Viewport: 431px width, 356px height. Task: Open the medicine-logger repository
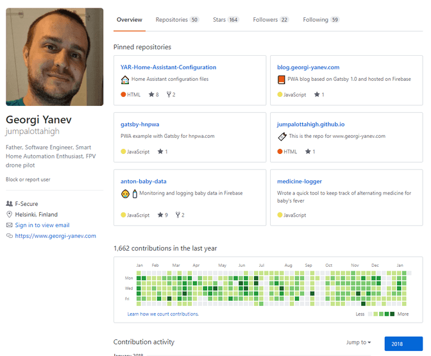tap(300, 182)
